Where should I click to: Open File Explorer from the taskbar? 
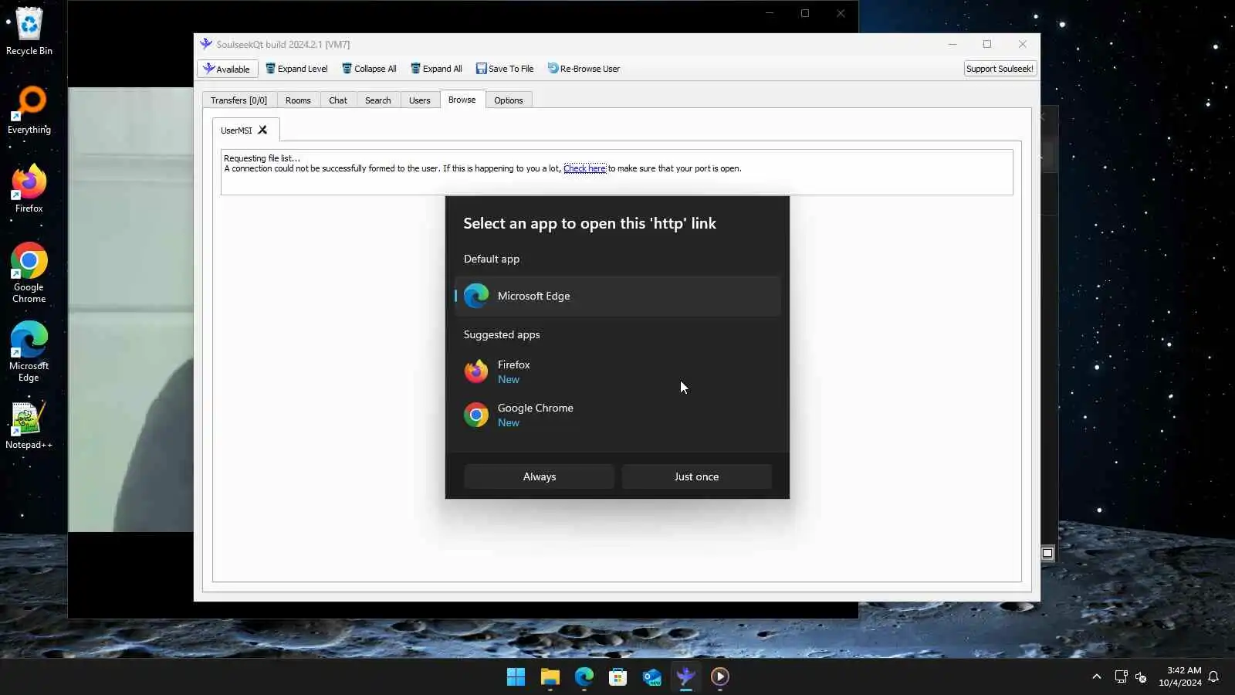click(x=550, y=677)
